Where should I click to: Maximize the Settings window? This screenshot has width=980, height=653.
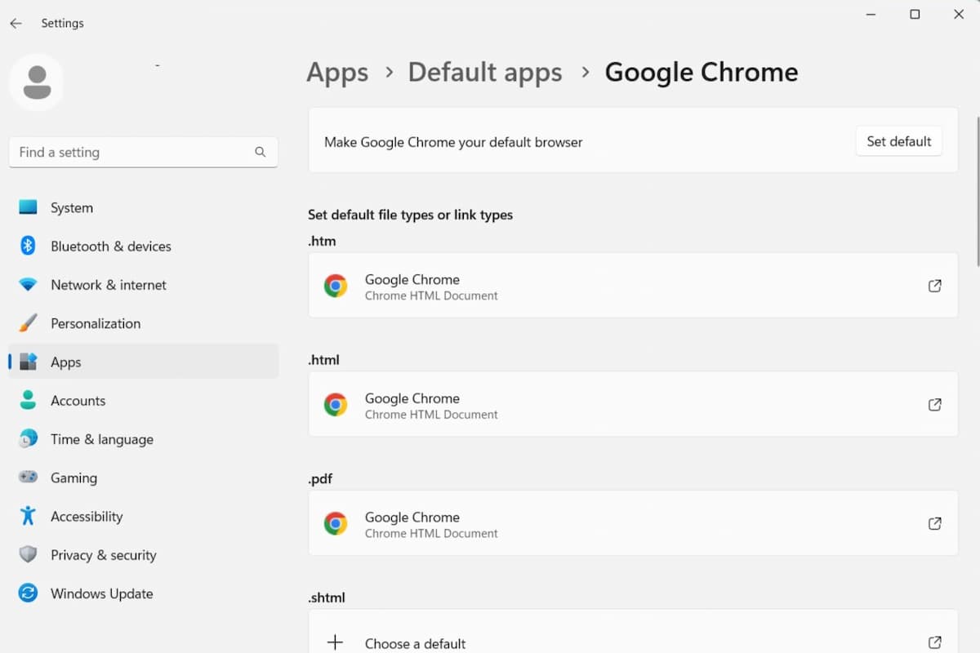(915, 15)
